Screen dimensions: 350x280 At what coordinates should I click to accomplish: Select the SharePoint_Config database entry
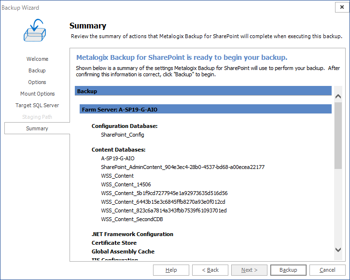click(x=122, y=135)
